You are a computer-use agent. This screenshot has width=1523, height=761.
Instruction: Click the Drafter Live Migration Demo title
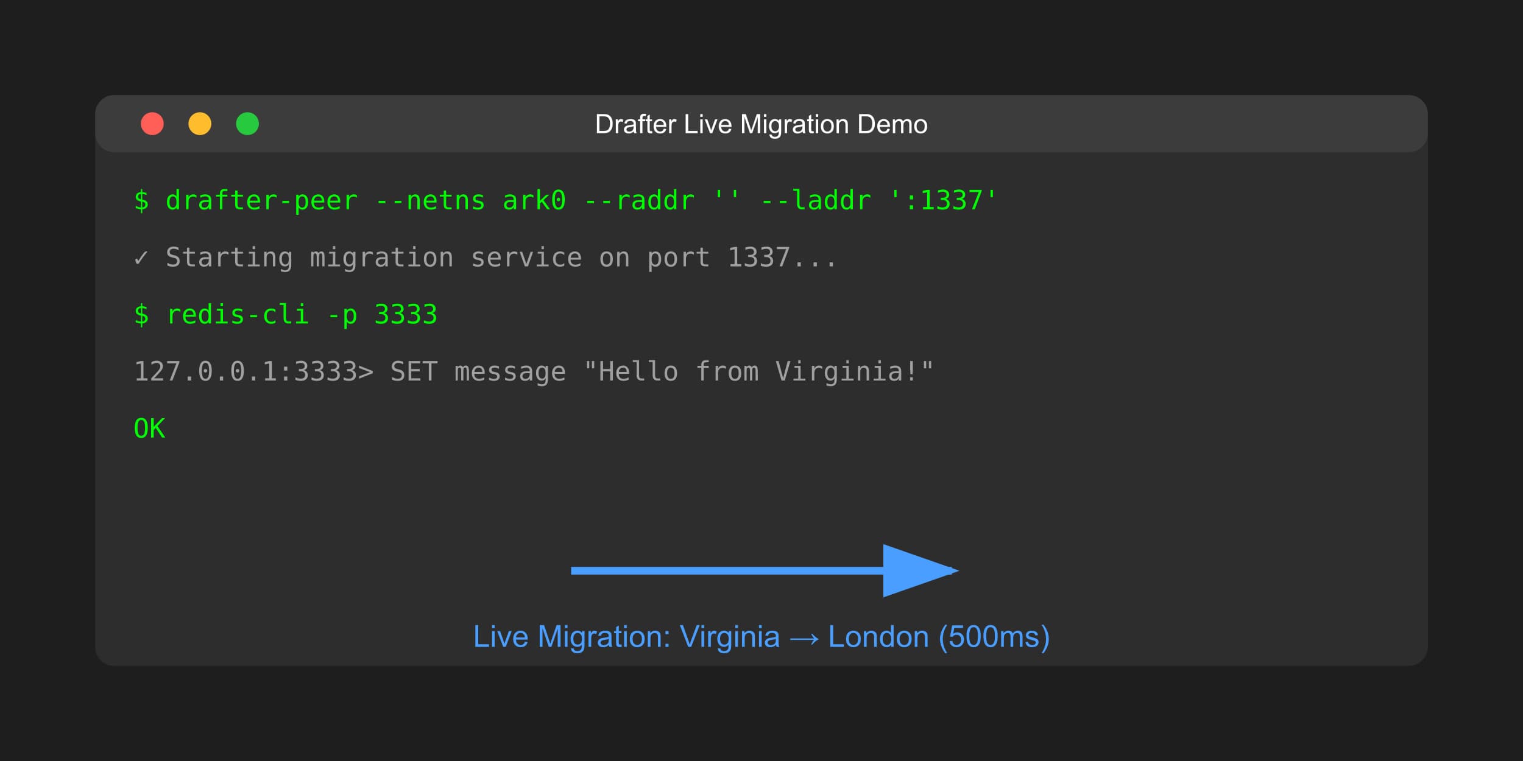click(x=761, y=124)
